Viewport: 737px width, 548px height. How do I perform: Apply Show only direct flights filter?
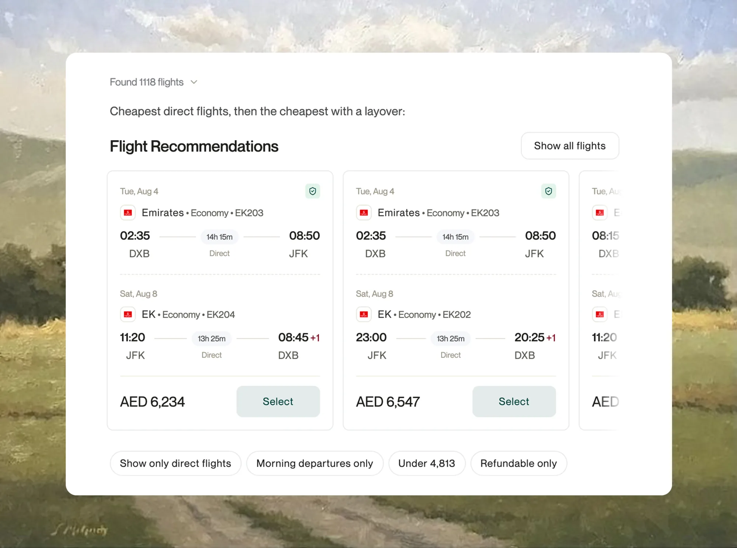click(x=175, y=463)
